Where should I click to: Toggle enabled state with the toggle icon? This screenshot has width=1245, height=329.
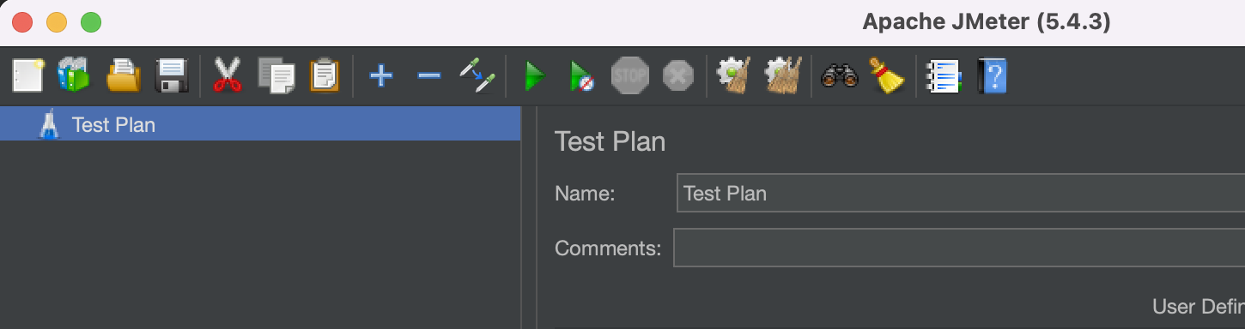click(477, 76)
